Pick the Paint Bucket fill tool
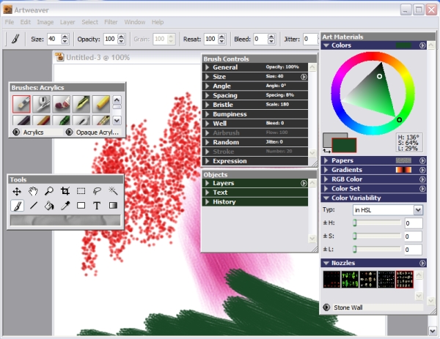 click(49, 206)
